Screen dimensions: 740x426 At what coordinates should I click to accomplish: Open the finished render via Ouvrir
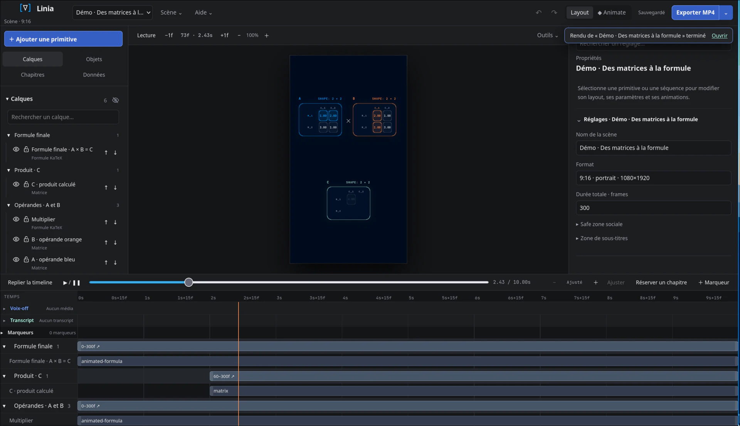click(x=719, y=35)
